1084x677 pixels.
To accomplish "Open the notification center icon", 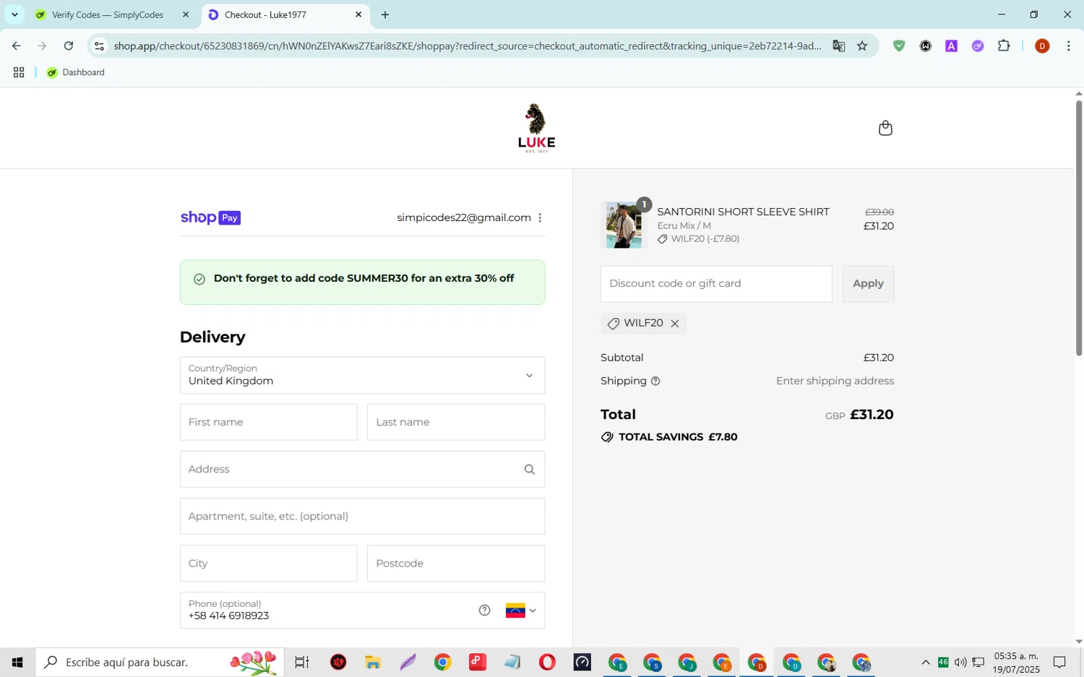I will coord(1059,662).
